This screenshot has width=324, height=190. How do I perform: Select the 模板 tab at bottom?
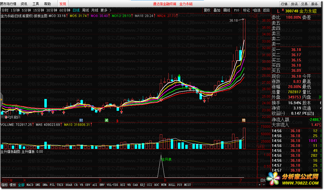13,185
